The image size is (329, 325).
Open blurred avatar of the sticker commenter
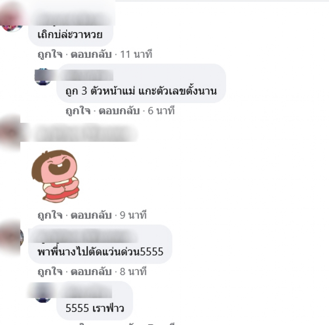coord(11,133)
